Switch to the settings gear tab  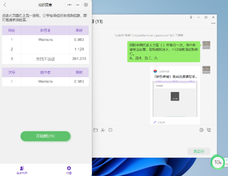(69, 170)
